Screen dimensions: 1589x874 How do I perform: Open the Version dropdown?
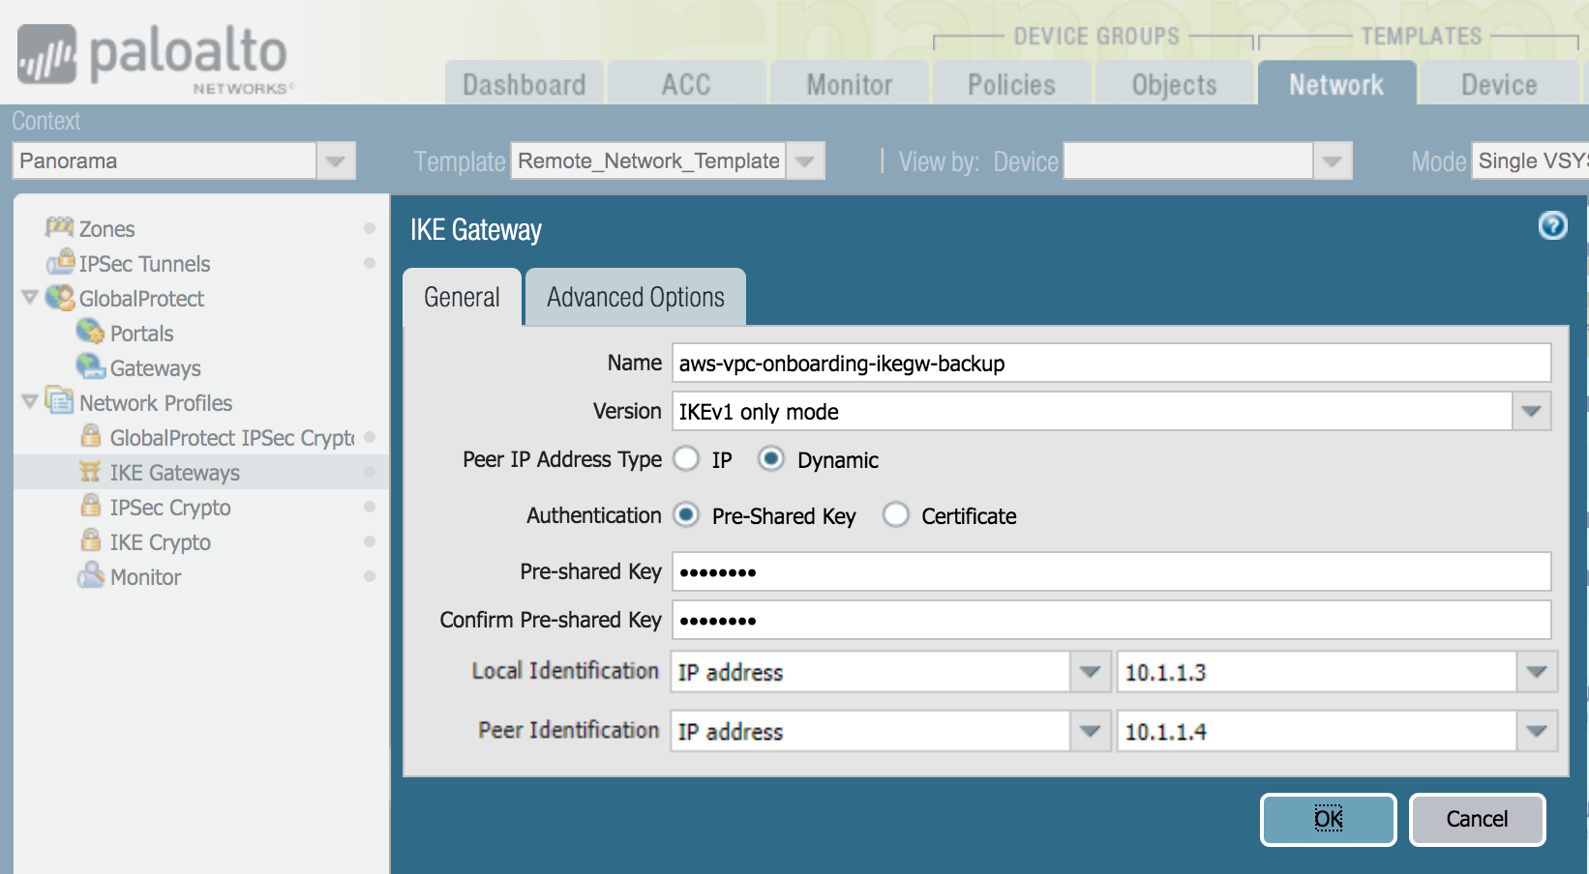(x=1531, y=412)
